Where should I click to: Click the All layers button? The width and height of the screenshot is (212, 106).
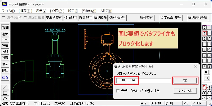(x=207, y=72)
